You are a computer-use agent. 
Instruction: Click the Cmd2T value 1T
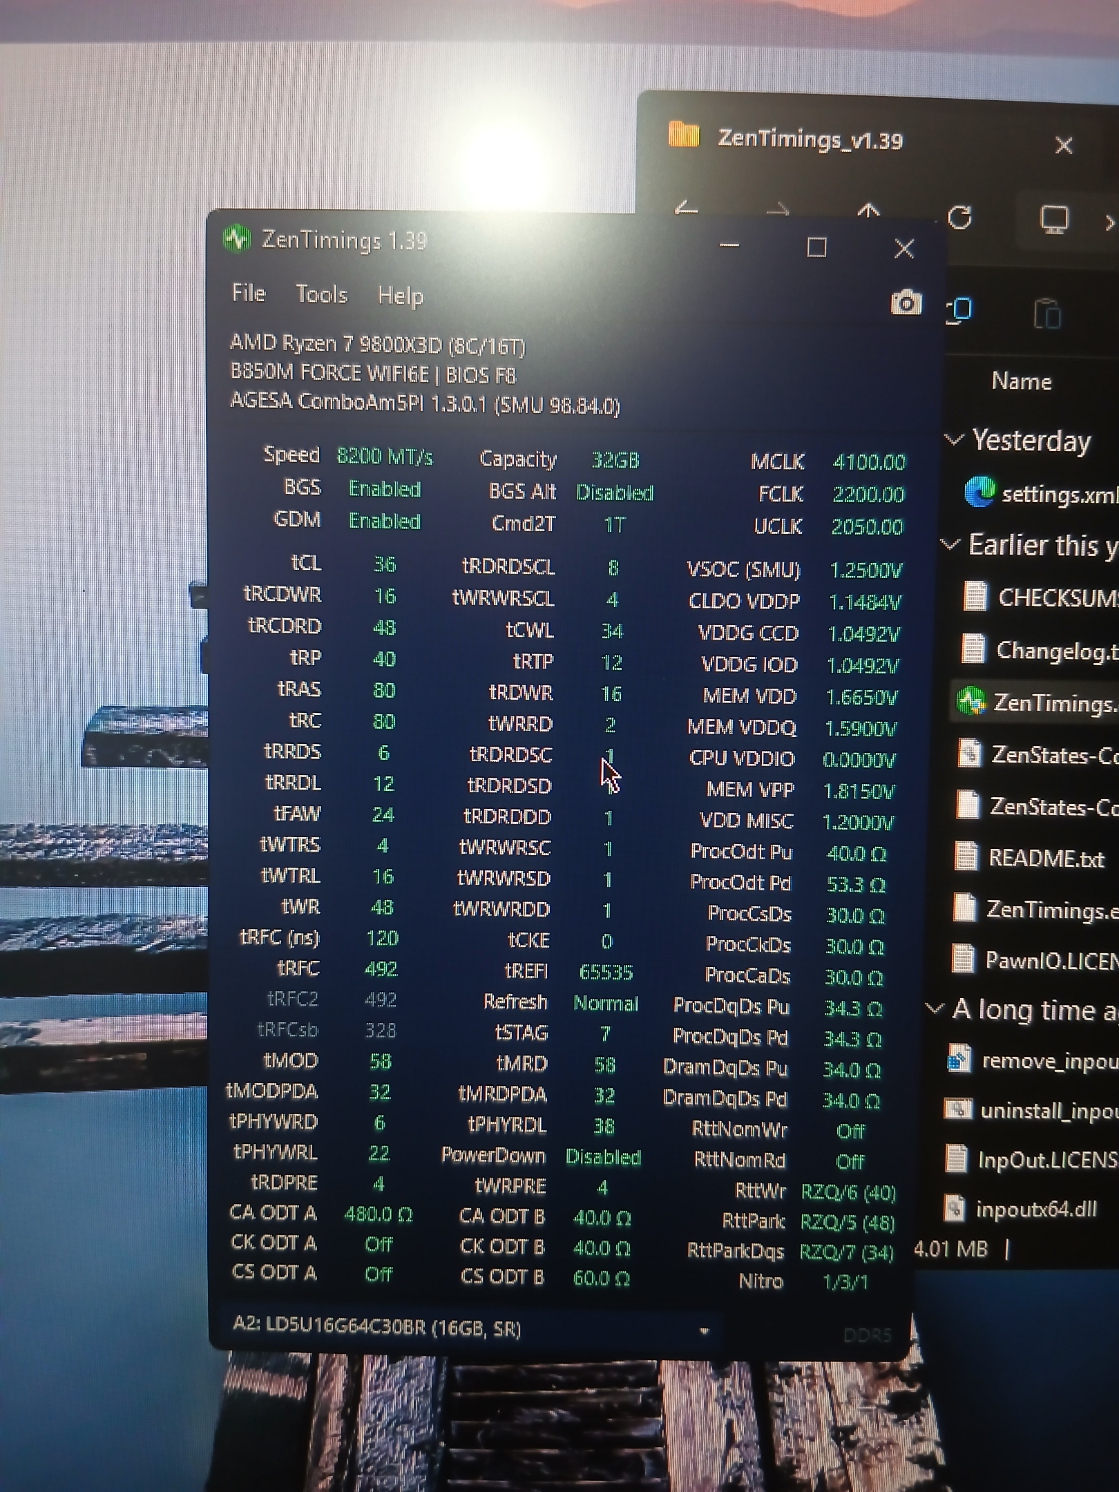point(614,525)
